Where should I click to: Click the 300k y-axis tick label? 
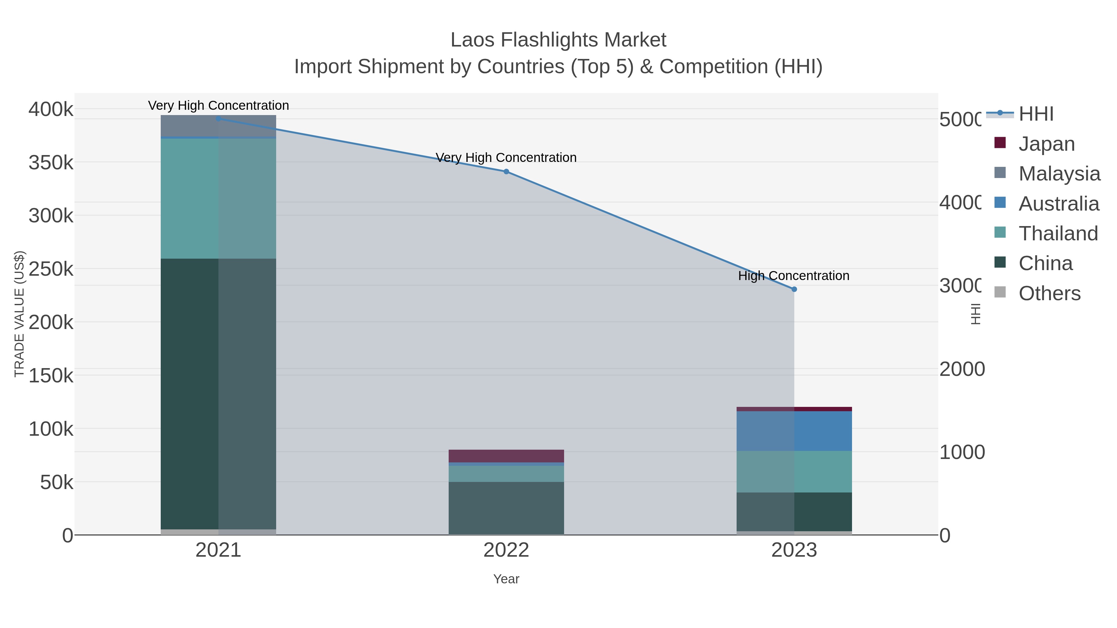(x=51, y=216)
